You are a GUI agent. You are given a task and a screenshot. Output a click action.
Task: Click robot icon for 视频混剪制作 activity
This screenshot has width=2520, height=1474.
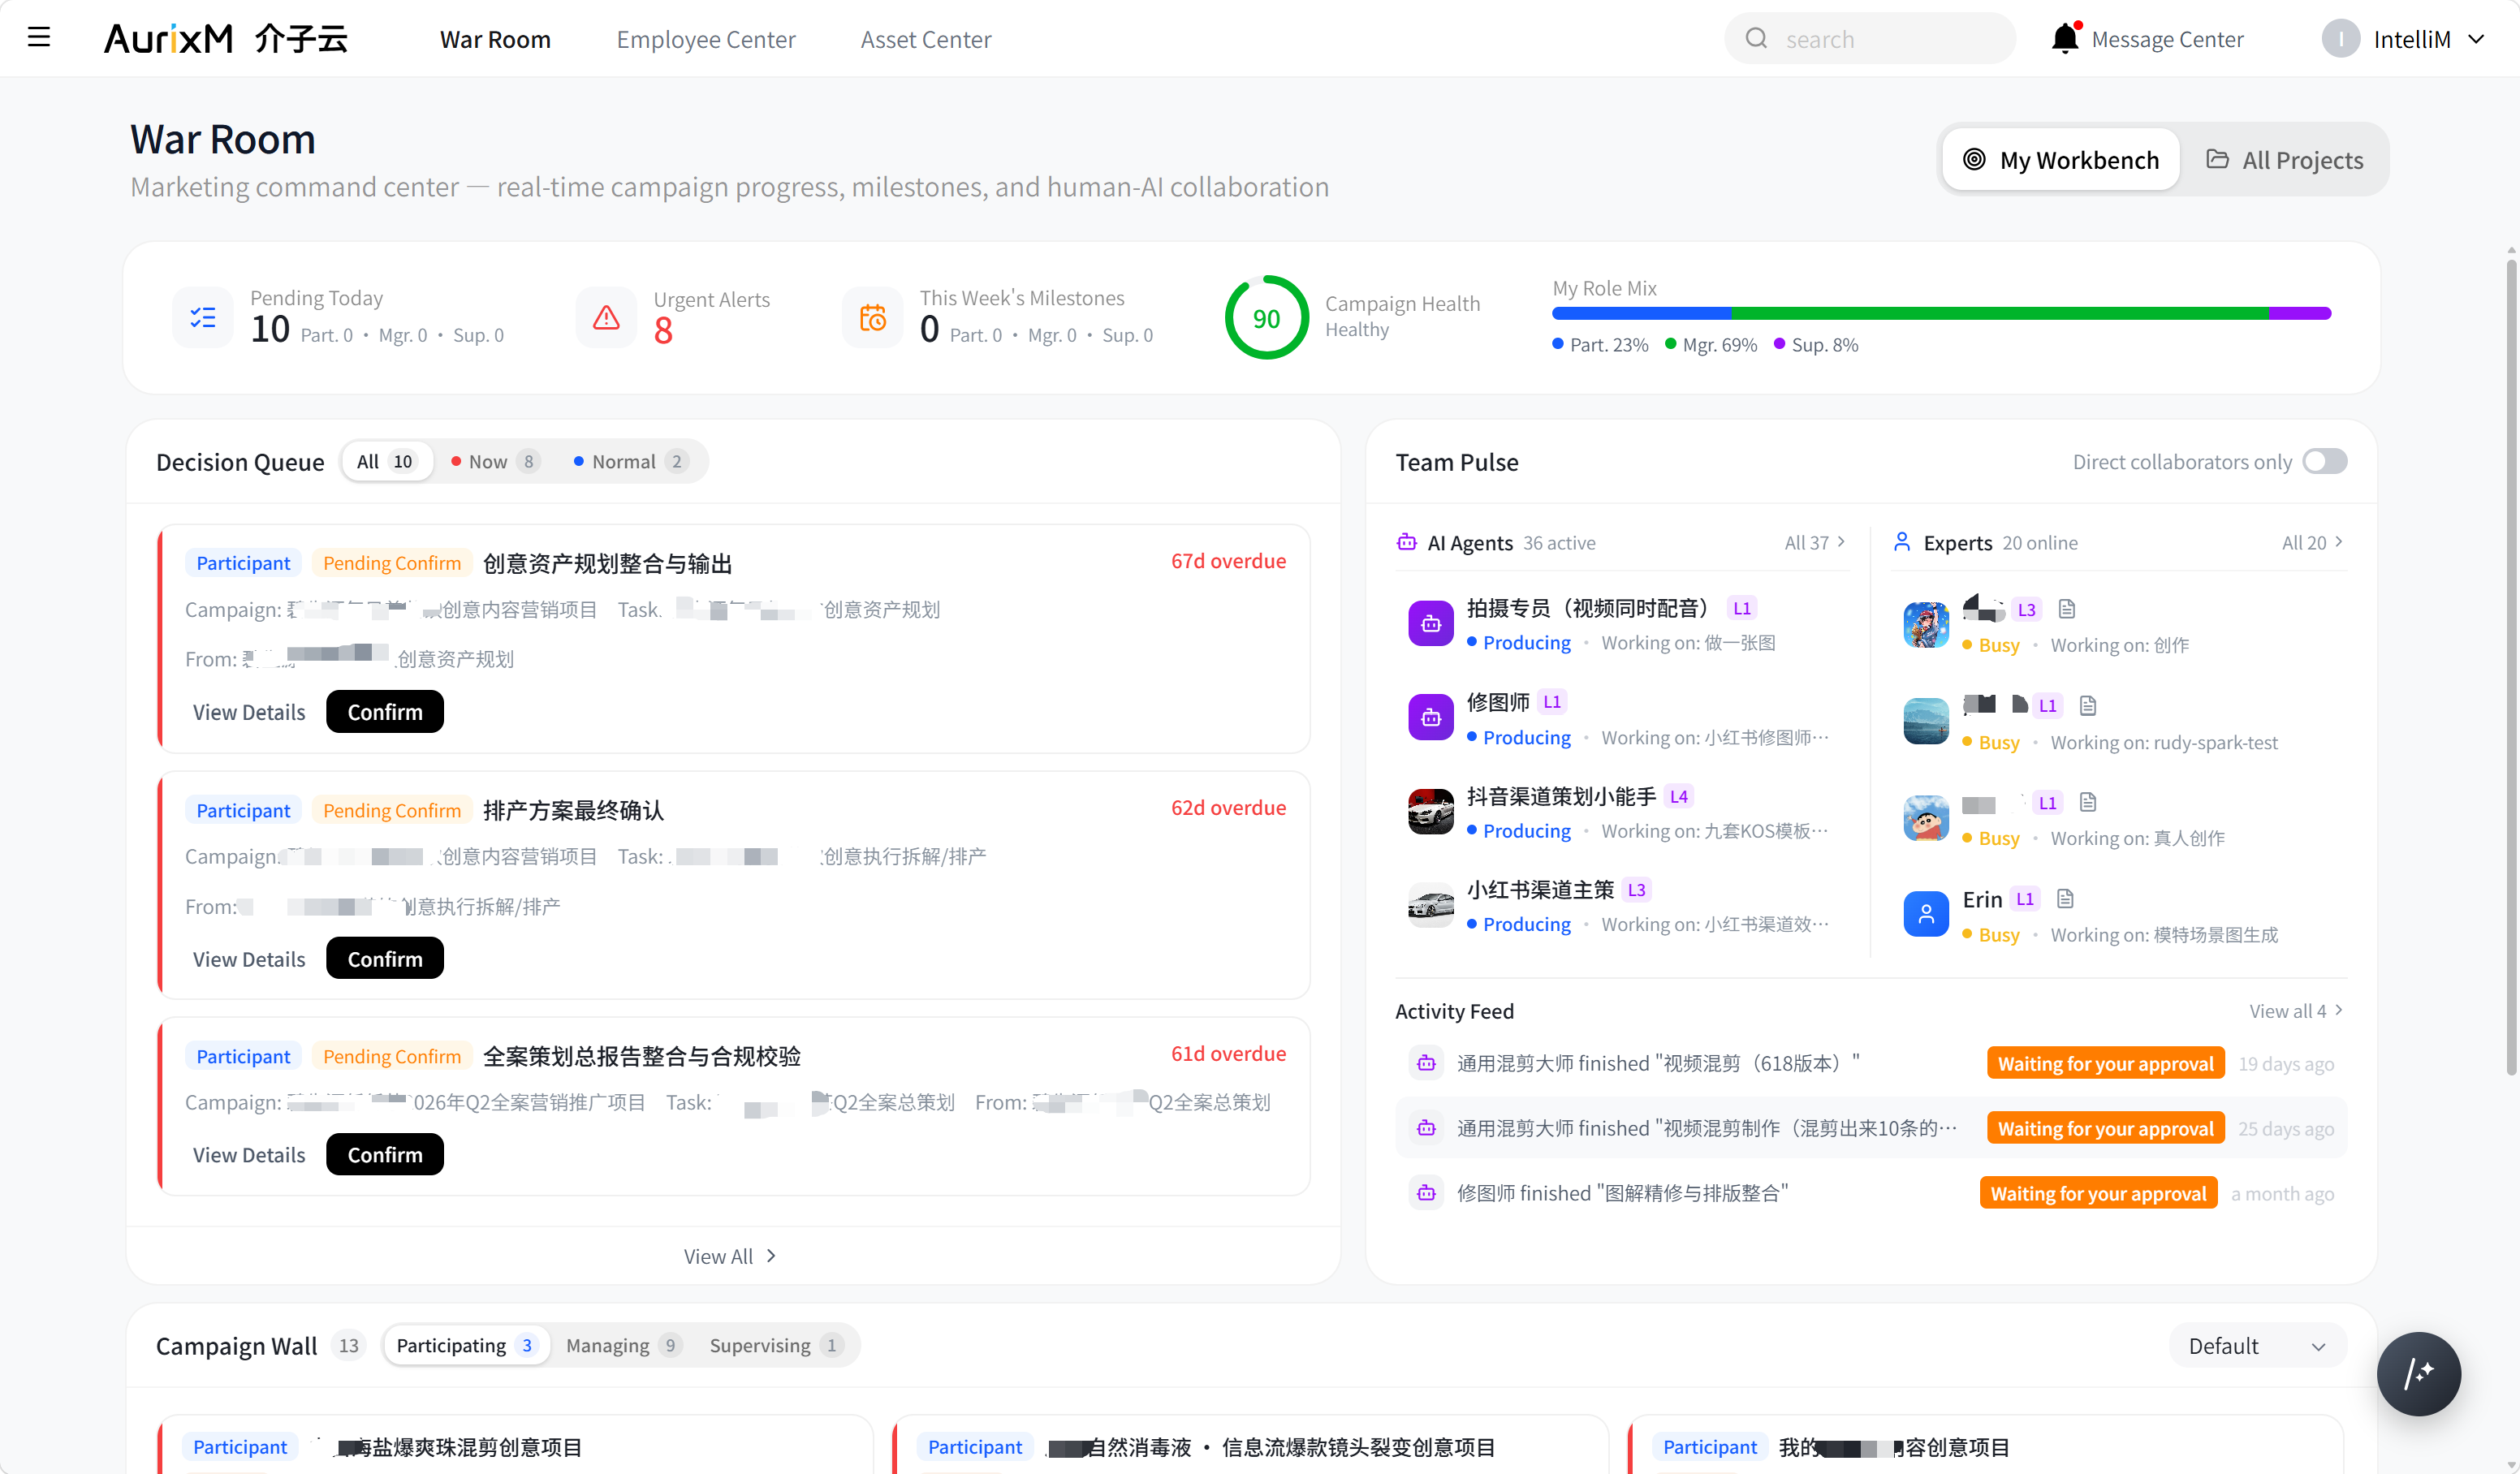(x=1427, y=1128)
